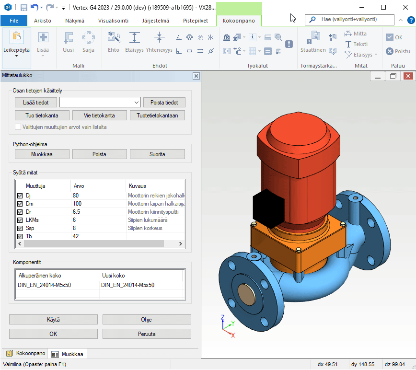Click the undo arrow icon

[x=35, y=7]
